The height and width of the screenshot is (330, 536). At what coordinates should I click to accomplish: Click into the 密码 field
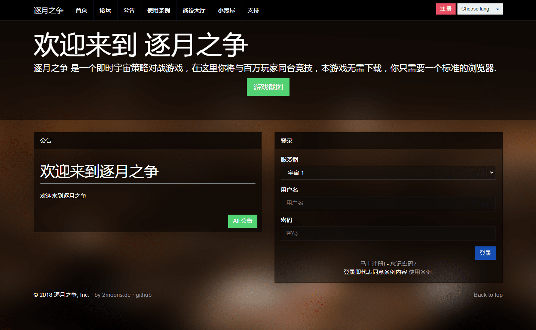click(388, 233)
